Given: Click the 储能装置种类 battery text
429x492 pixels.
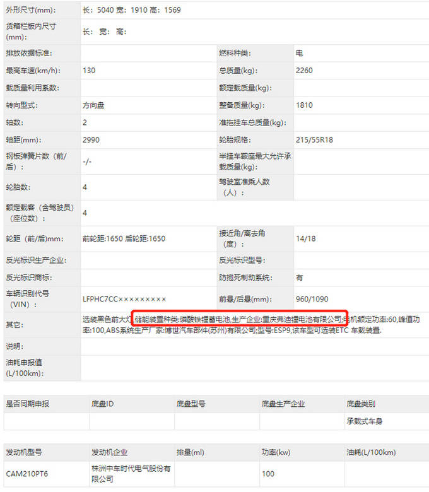Looking at the screenshot, I should 238,320.
